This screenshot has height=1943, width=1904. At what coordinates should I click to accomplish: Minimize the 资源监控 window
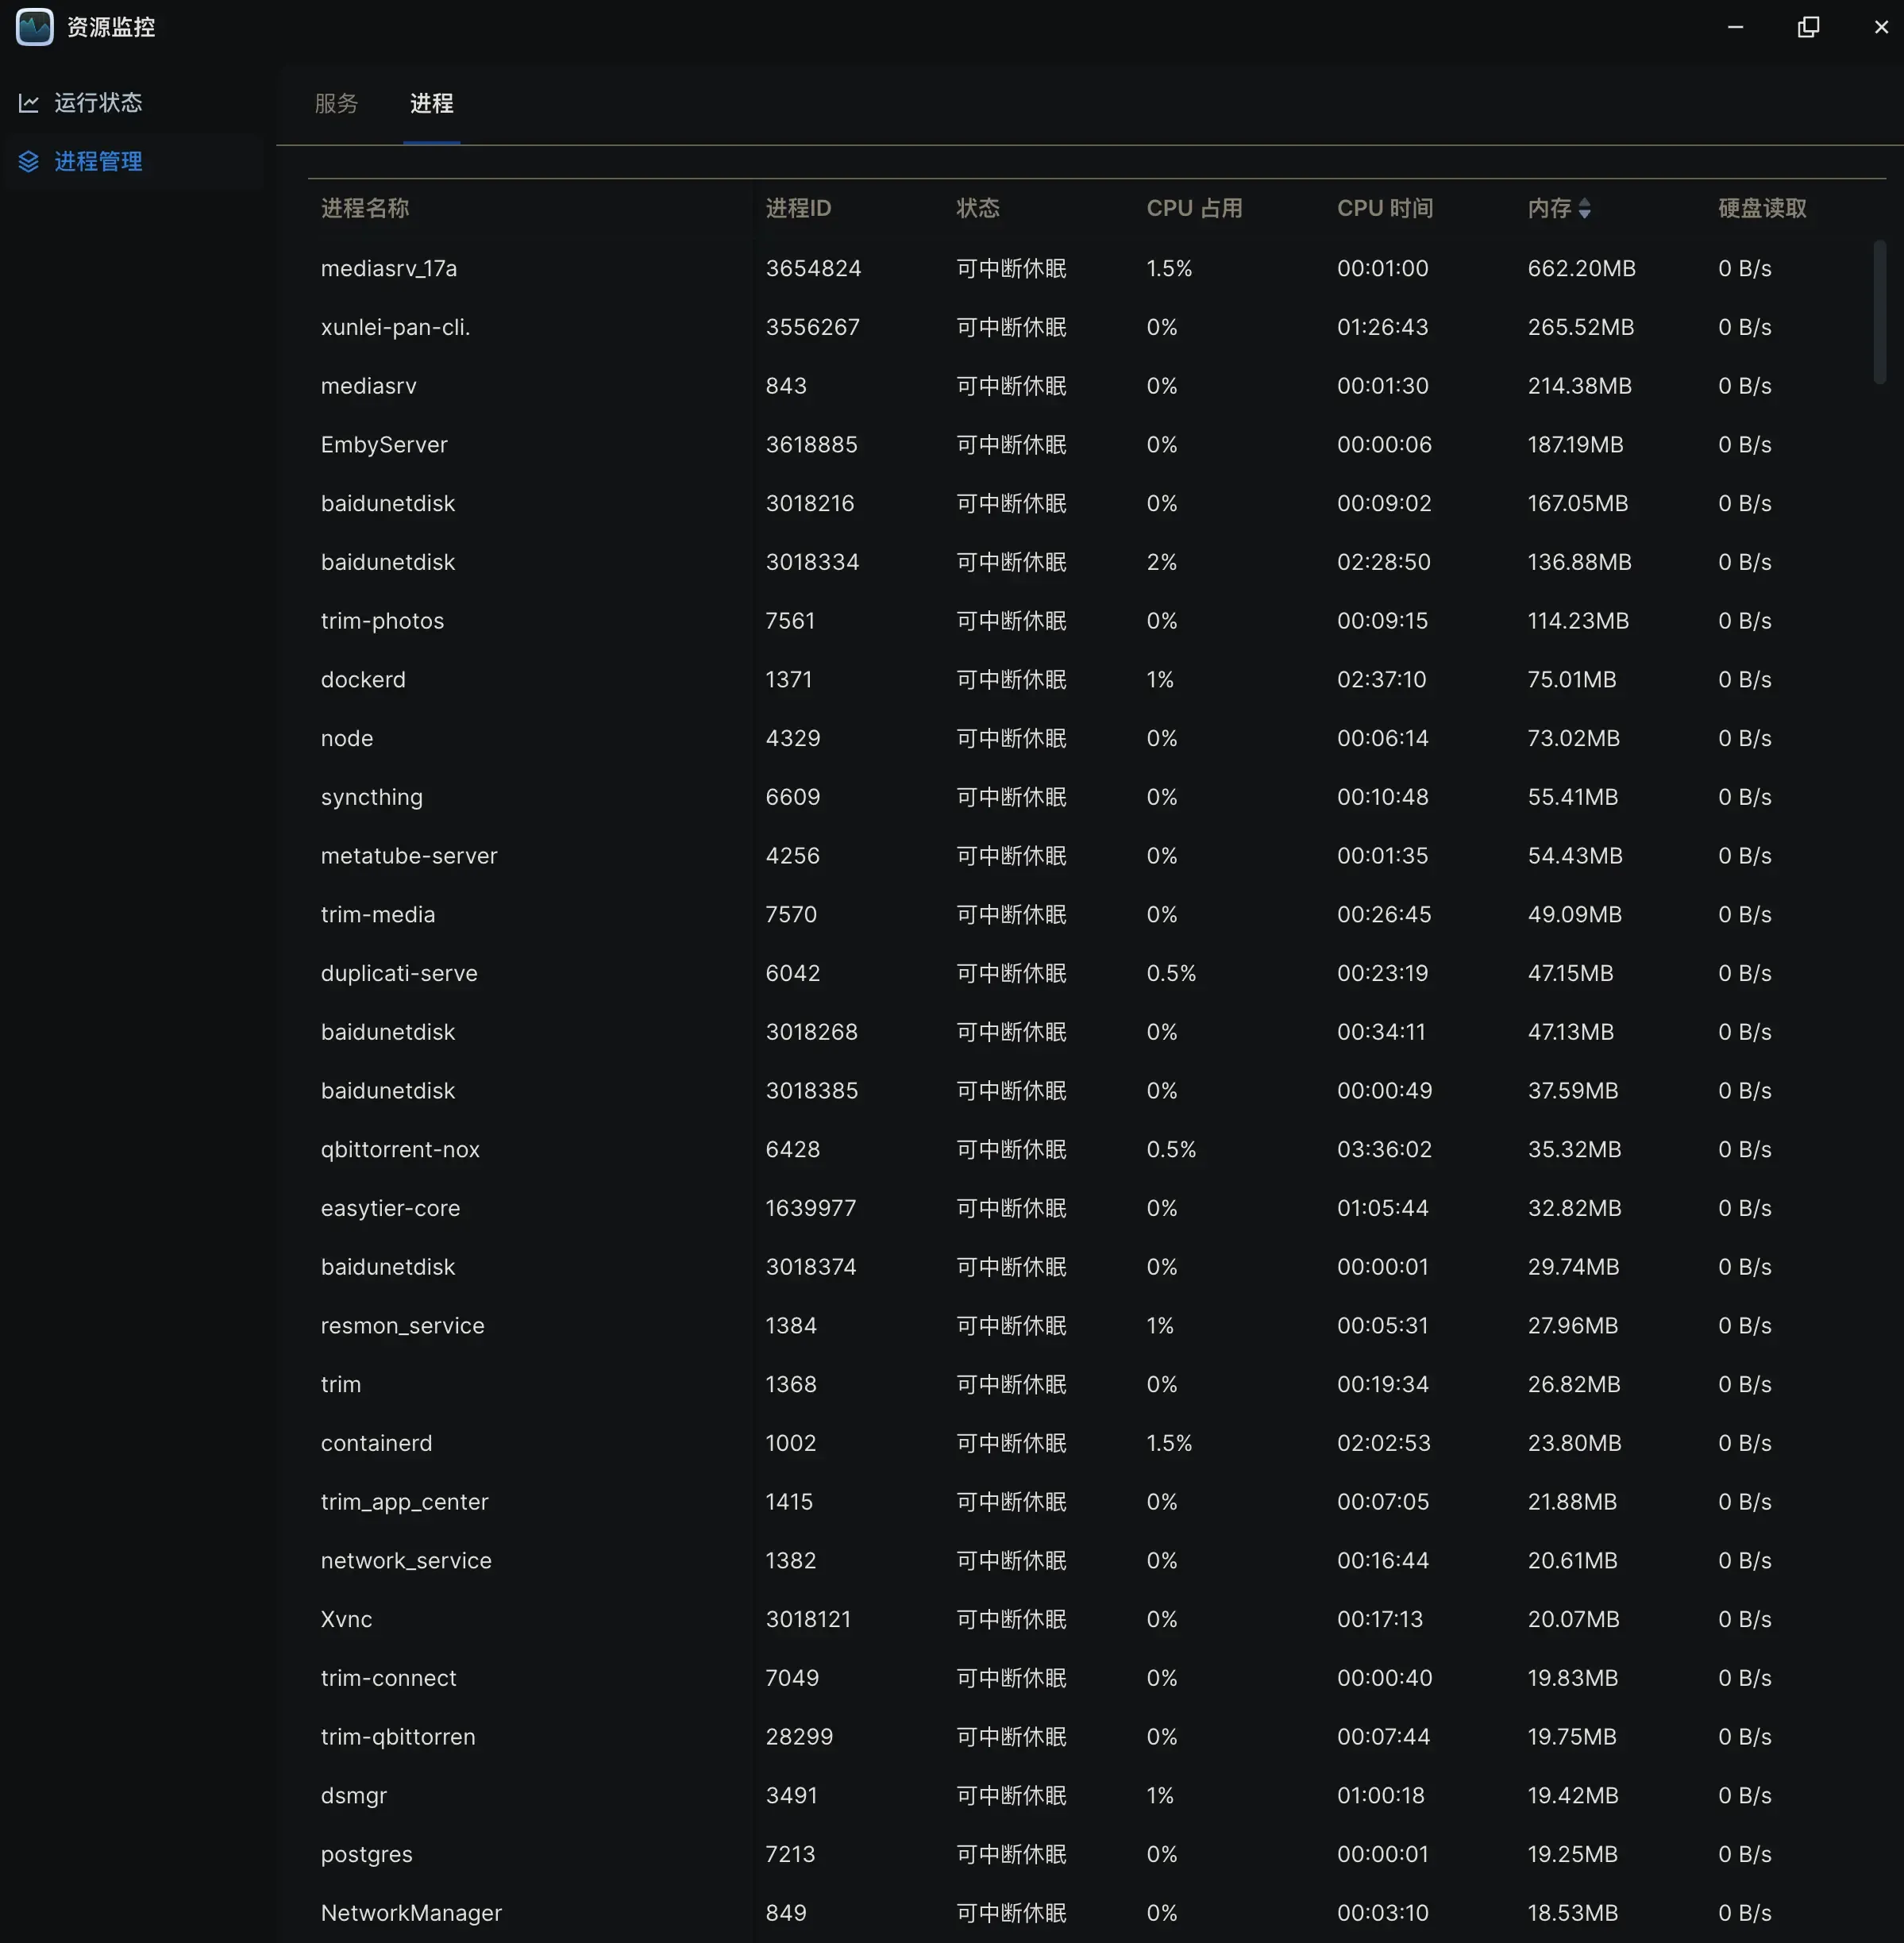click(1736, 27)
